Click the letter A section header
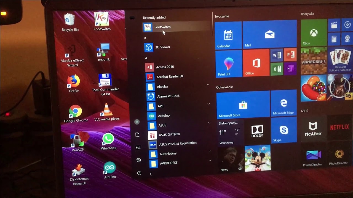353x198 pixels. point(146,58)
